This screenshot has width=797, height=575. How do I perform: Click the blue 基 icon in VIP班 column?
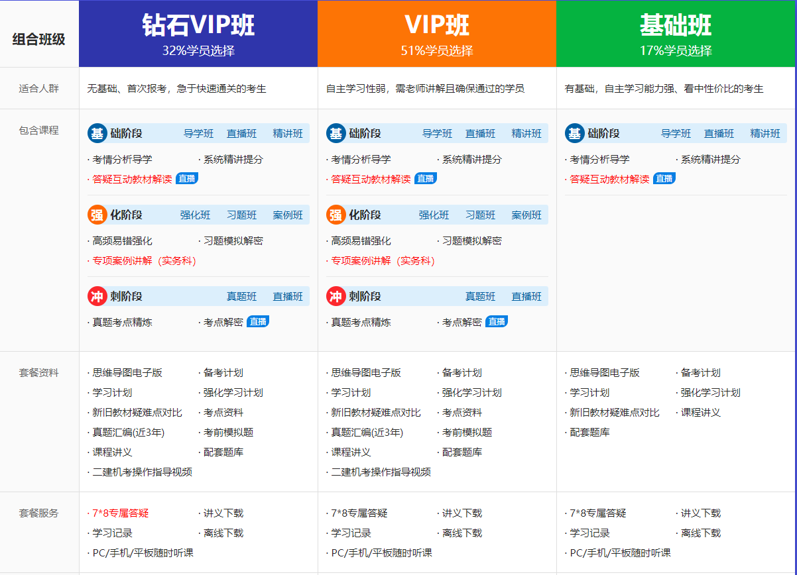click(336, 133)
